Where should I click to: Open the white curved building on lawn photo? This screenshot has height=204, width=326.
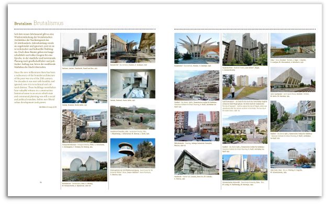click(x=245, y=167)
